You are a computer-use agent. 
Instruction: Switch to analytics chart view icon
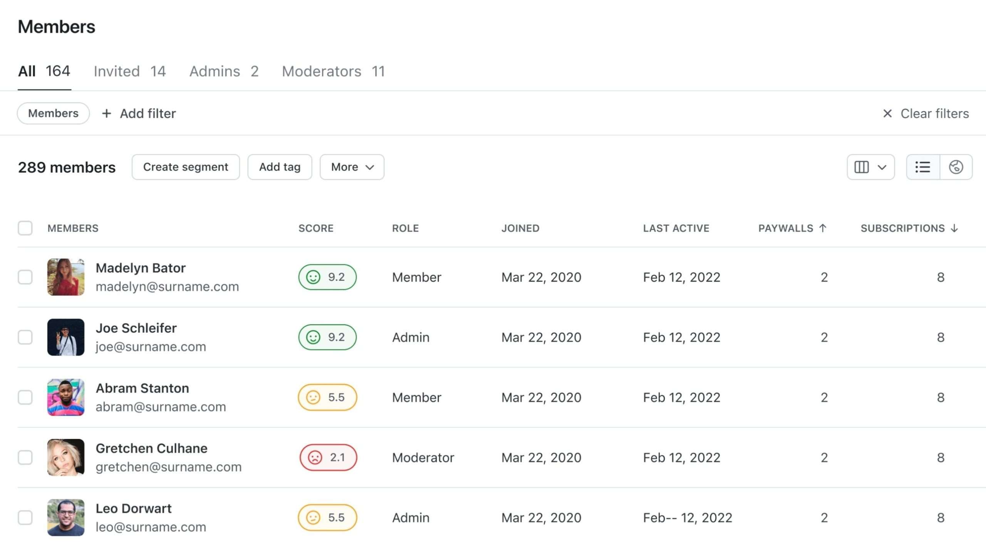click(x=956, y=167)
